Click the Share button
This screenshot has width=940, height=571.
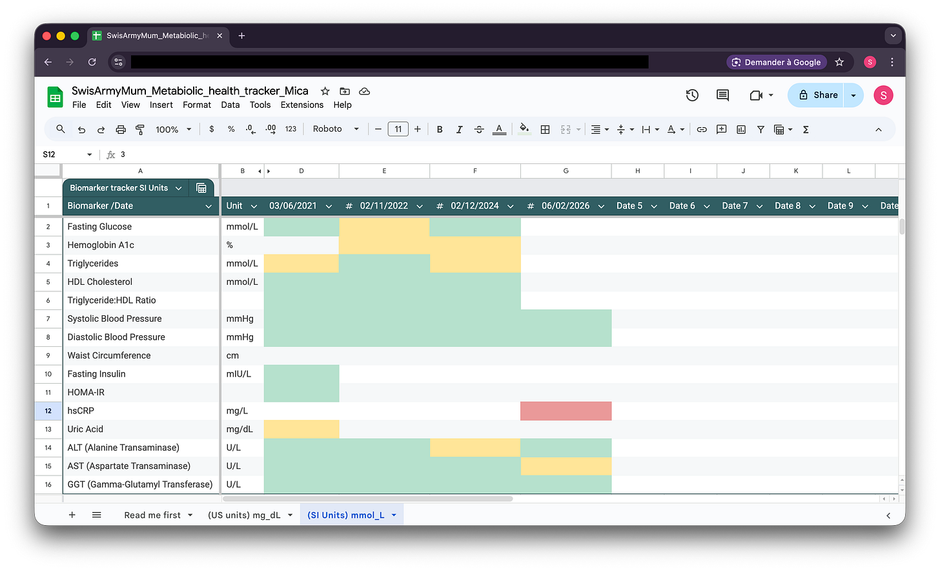click(817, 95)
